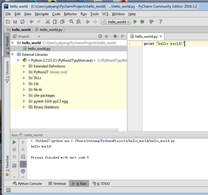Click the Cut scissors icon
The image size is (208, 195).
coord(47,22)
